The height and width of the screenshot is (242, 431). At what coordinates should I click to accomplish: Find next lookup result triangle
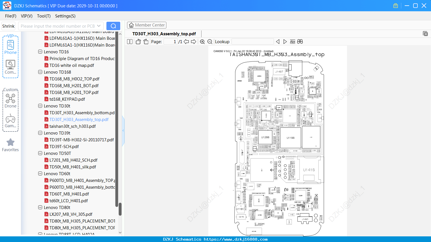285,42
